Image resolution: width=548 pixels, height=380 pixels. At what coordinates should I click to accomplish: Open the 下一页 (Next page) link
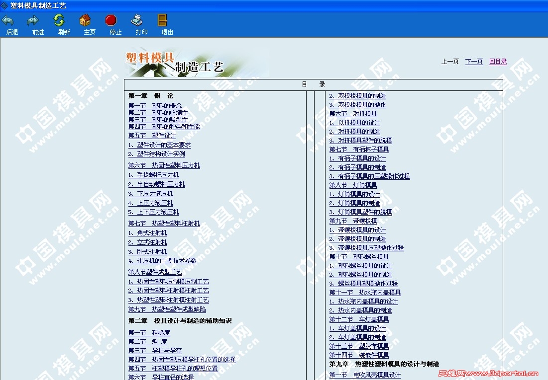[473, 61]
